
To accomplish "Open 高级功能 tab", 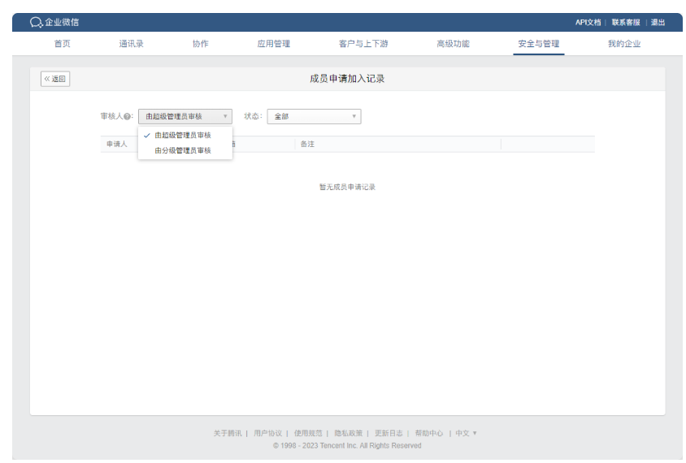I will tap(453, 44).
